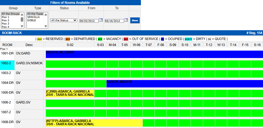This screenshot has height=128, width=263.
Task: Open the To date calendar picker
Action: click(x=126, y=20)
